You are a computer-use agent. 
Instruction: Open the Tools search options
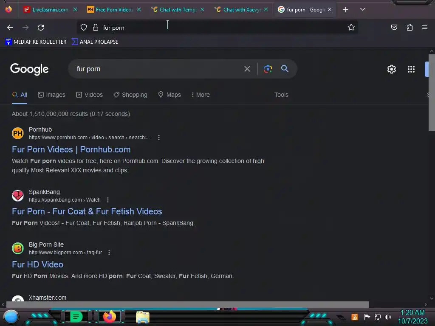pyautogui.click(x=281, y=95)
